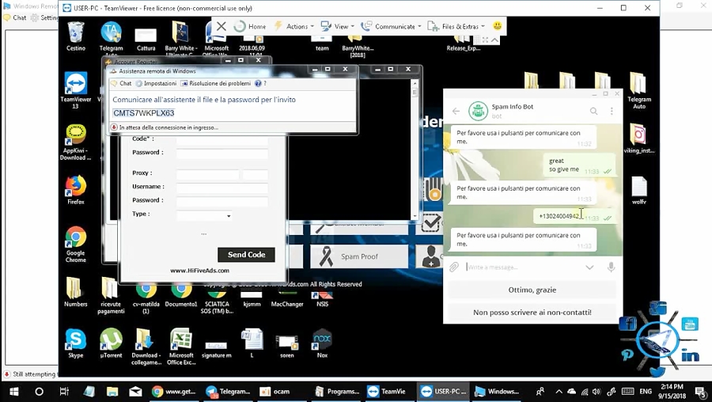Click the TeamViewer toolbar close X icon
The width and height of the screenshot is (712, 402).
222,26
